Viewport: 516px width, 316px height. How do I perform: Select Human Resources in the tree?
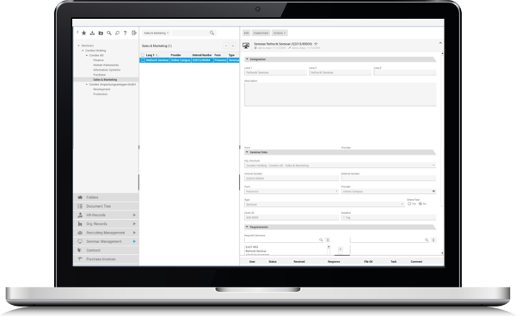(106, 65)
